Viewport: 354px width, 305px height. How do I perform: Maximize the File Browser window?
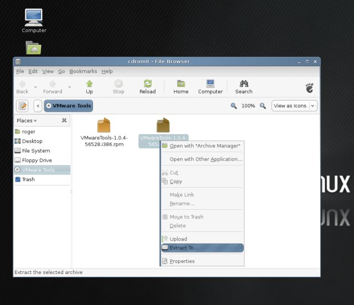tap(307, 61)
